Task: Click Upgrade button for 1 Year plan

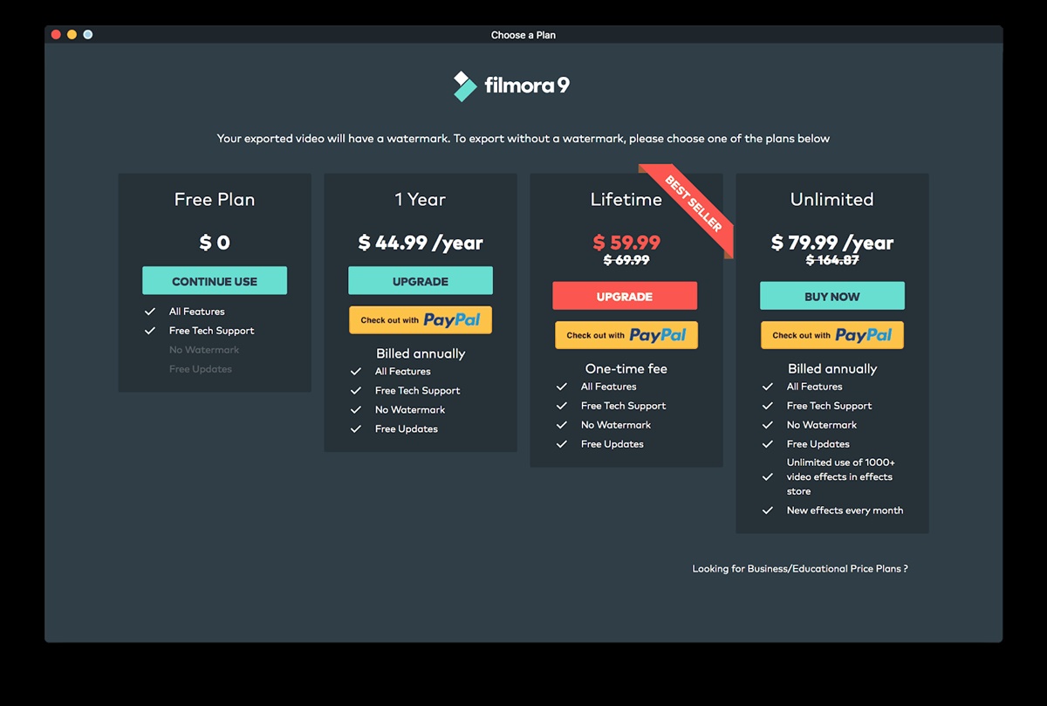Action: click(x=421, y=281)
